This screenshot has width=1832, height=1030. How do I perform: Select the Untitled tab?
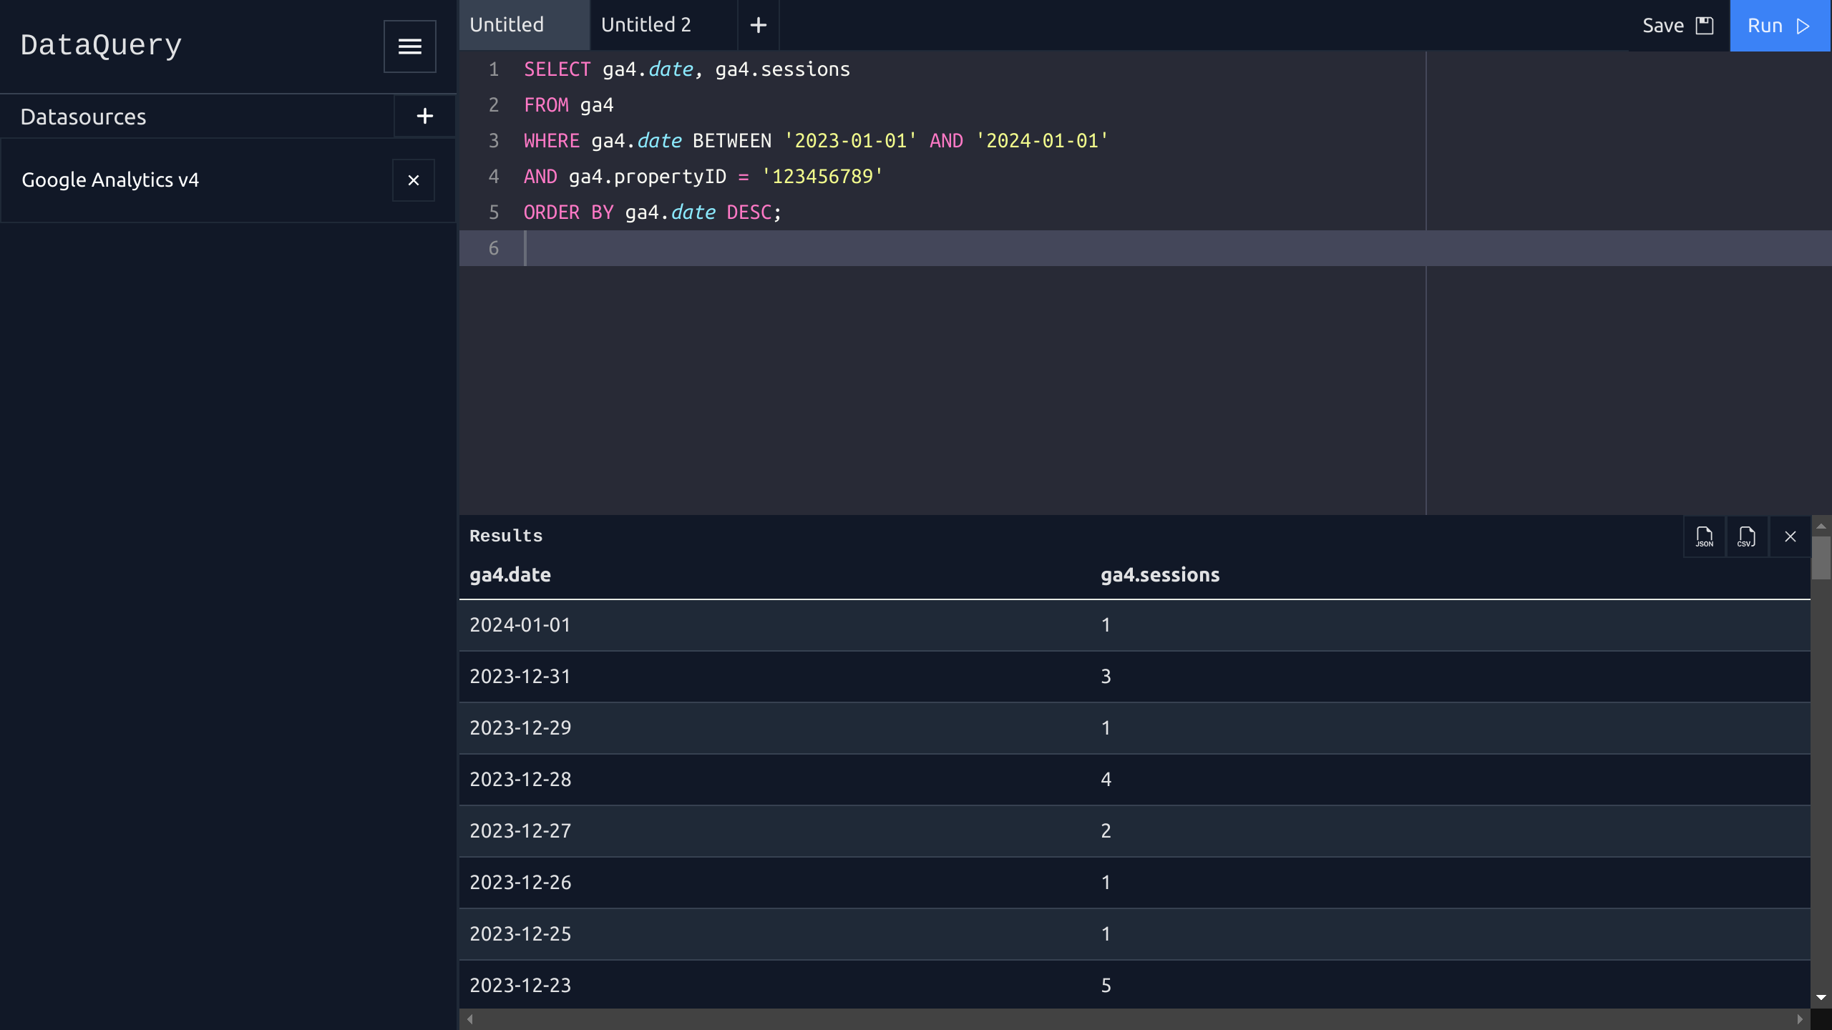(507, 25)
